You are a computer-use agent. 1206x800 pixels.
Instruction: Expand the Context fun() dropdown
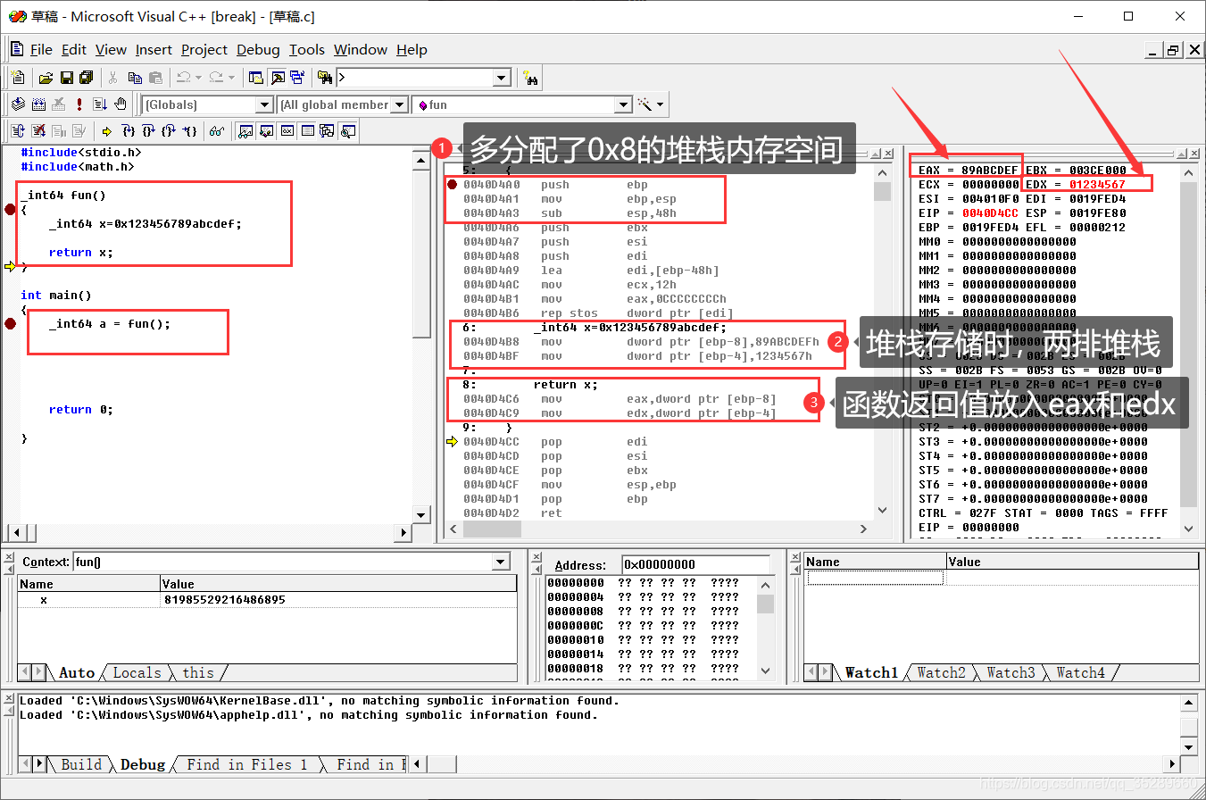(501, 562)
